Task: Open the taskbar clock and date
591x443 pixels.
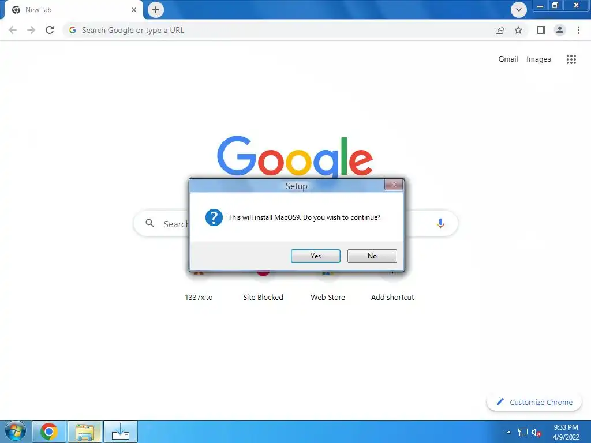Action: [x=566, y=432]
